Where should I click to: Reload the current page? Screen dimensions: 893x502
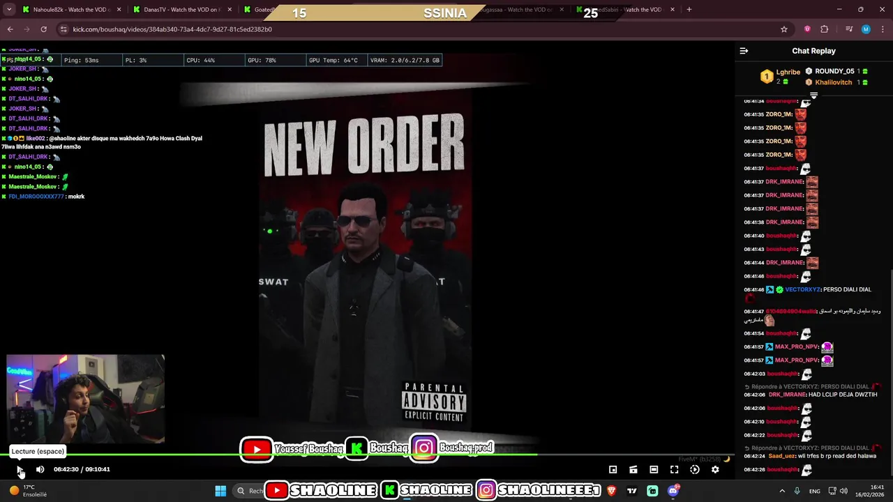43,29
